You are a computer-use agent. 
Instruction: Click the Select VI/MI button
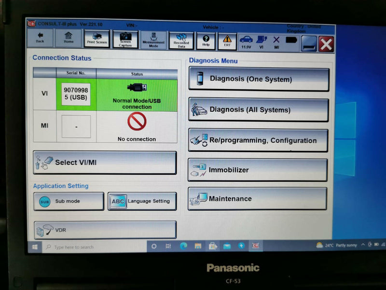[x=104, y=162]
